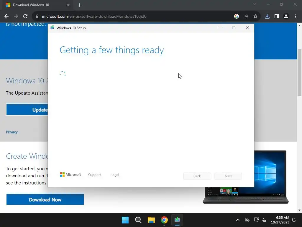Open Privacy link on webpage
Screen dimensions: 302x227
pos(12,132)
